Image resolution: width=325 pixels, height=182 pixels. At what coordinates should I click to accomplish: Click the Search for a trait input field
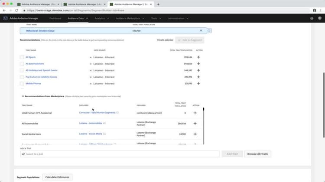[120, 154]
